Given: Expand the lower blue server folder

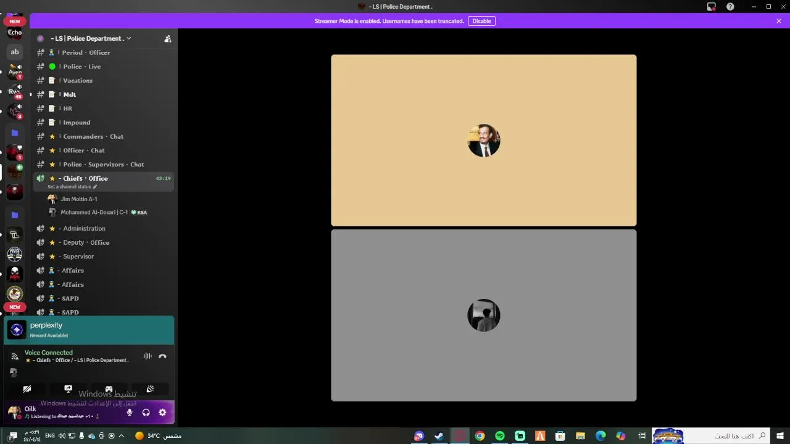Looking at the screenshot, I should [x=15, y=215].
